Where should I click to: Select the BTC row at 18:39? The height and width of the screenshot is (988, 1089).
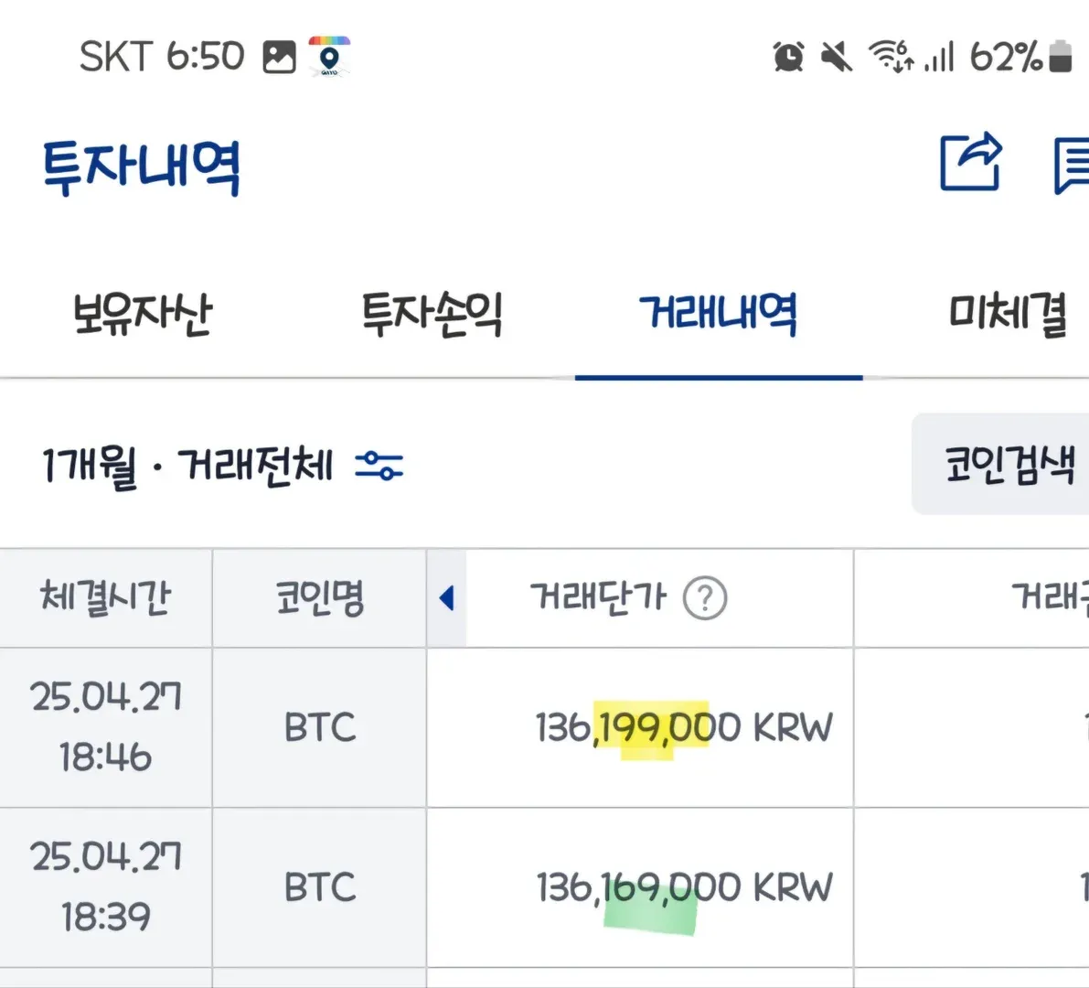(319, 887)
